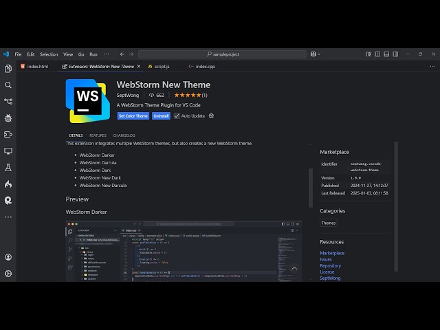440x330 pixels.
Task: Toggle the secondary side bar
Action: tap(395, 54)
